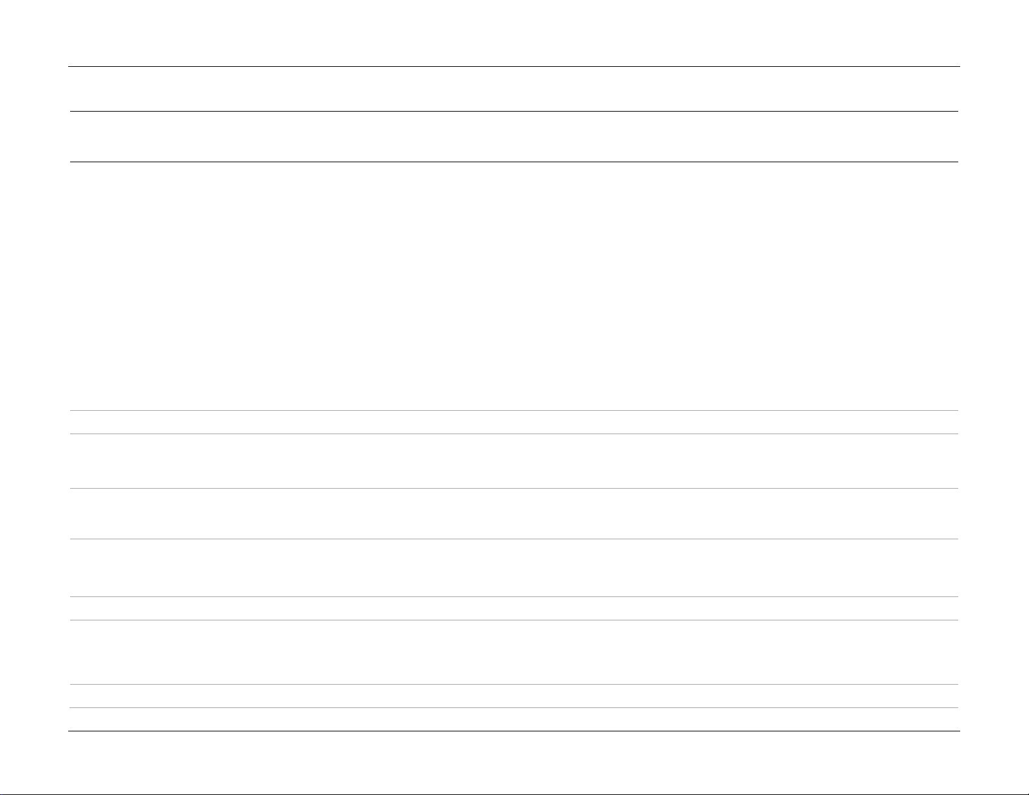Click the black line under the second header row
The image size is (1029, 795).
pos(514,162)
